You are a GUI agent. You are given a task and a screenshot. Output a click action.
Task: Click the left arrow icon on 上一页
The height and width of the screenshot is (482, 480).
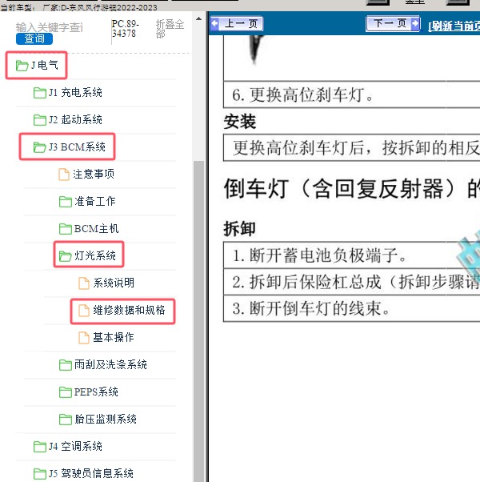coord(214,23)
